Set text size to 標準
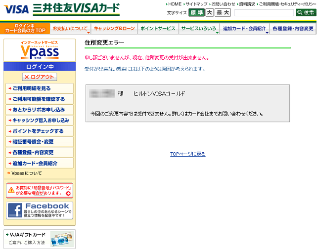This screenshot has height=251, width=318. click(x=196, y=12)
